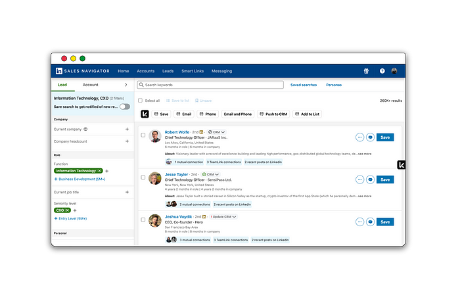Click LinkedIn badge next to Joshua Voydik

[204, 217]
